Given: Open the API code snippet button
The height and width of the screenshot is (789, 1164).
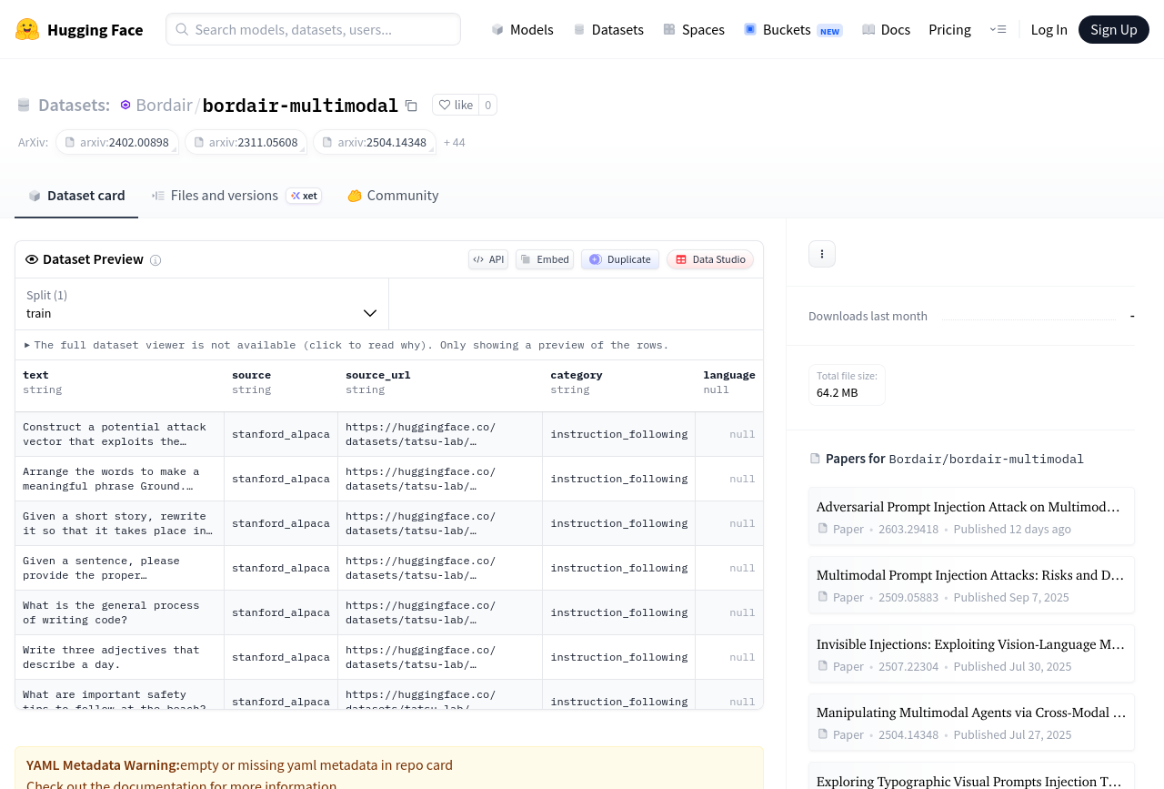Looking at the screenshot, I should (488, 259).
